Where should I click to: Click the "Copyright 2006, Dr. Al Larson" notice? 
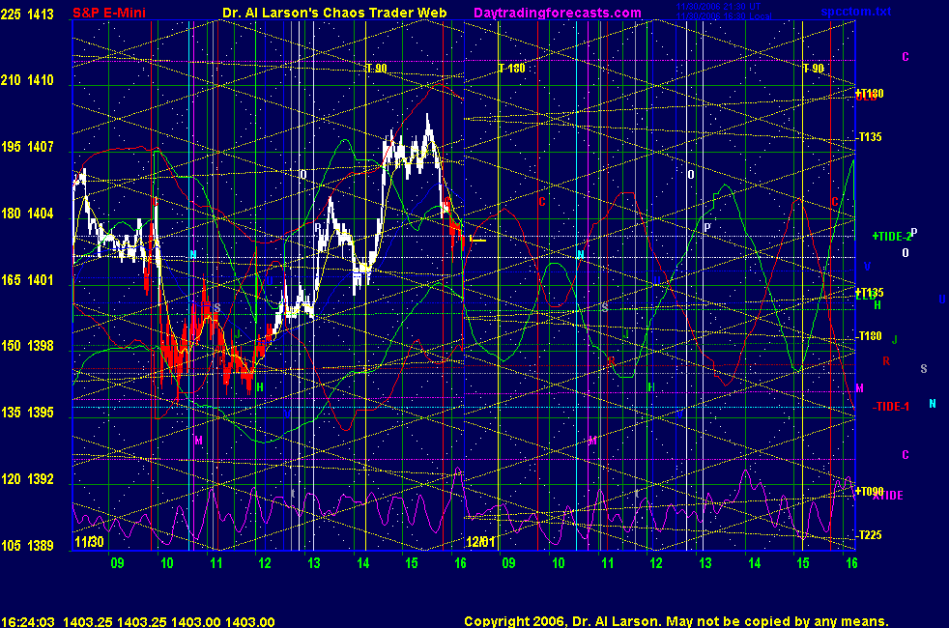coord(562,621)
